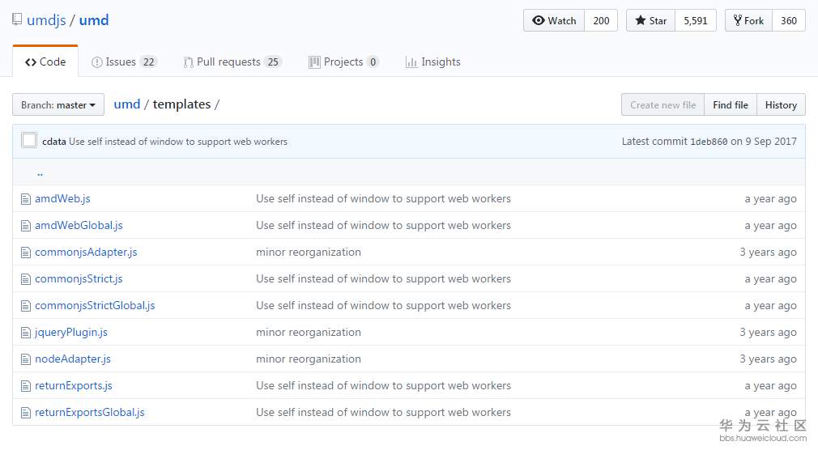This screenshot has height=450, width=818.
Task: Click the file icon beside commonjsAdapter.js
Action: pos(26,253)
